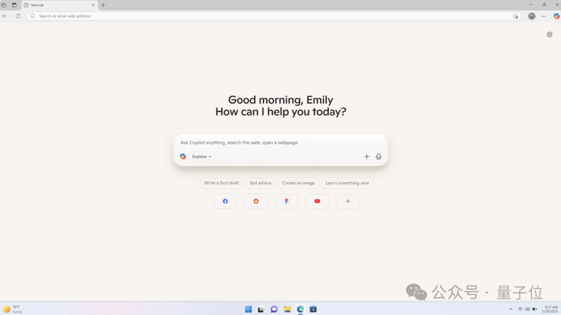
Task: Show hidden icons via the tray chevron
Action: [x=511, y=309]
